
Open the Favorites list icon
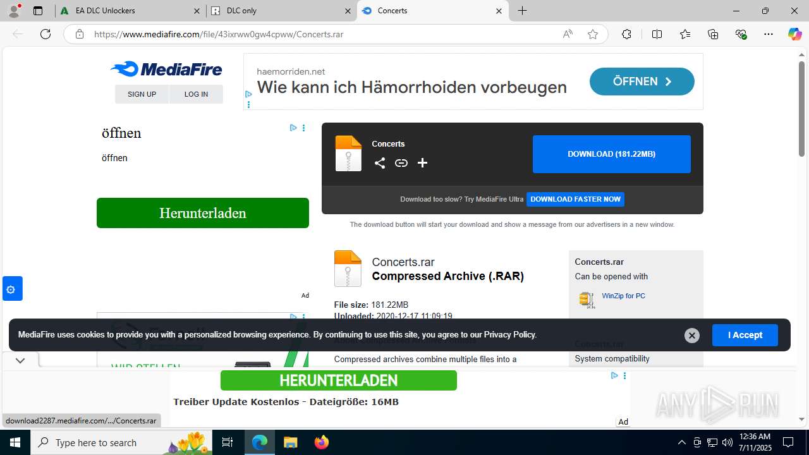pyautogui.click(x=685, y=34)
